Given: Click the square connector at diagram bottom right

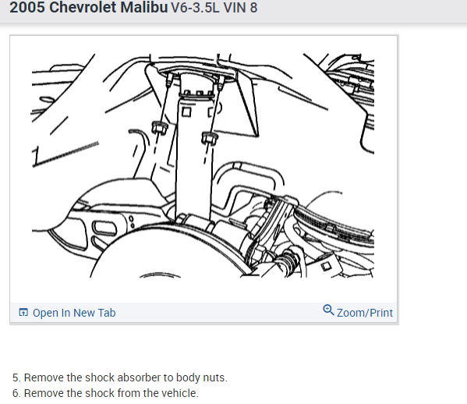Looking at the screenshot, I should (x=327, y=265).
